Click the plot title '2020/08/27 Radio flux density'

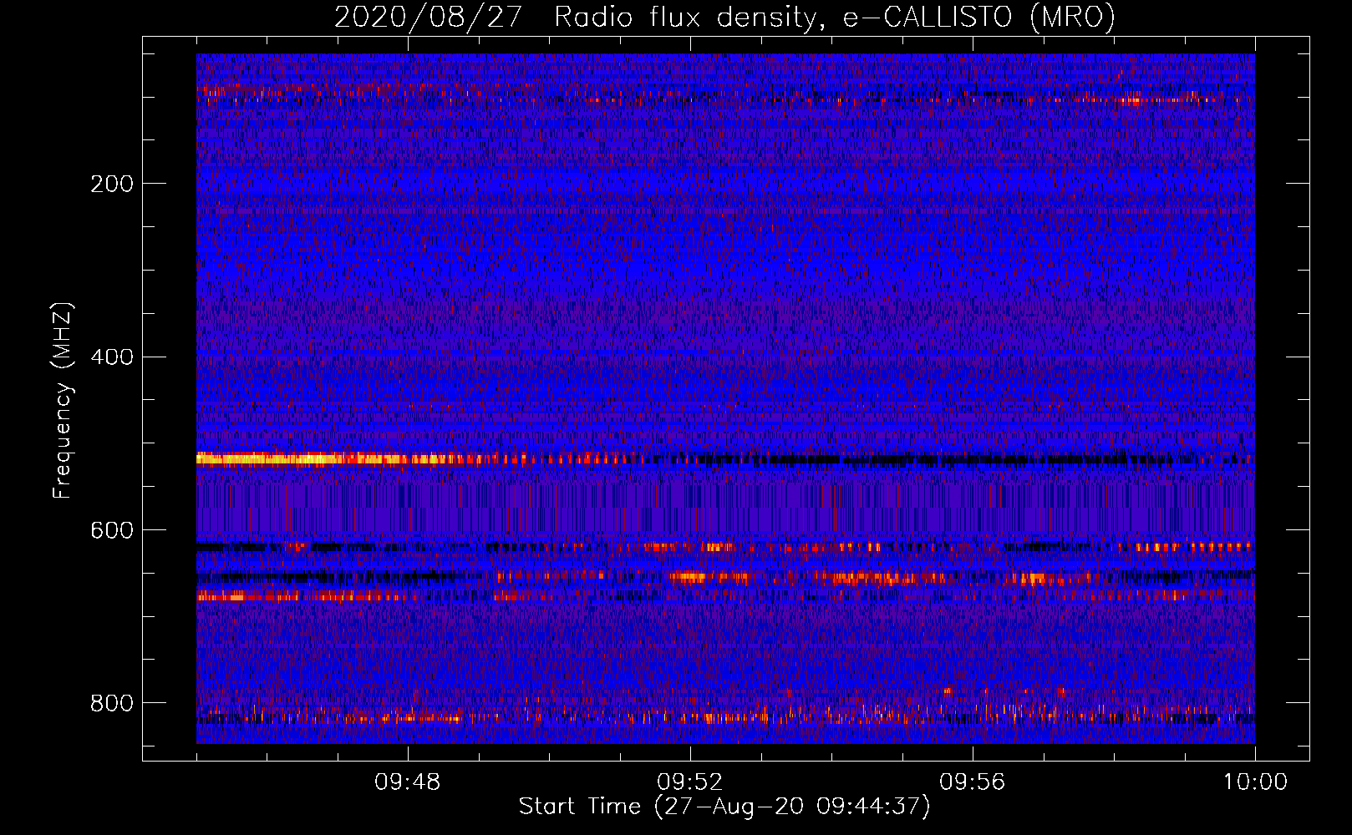(x=724, y=17)
